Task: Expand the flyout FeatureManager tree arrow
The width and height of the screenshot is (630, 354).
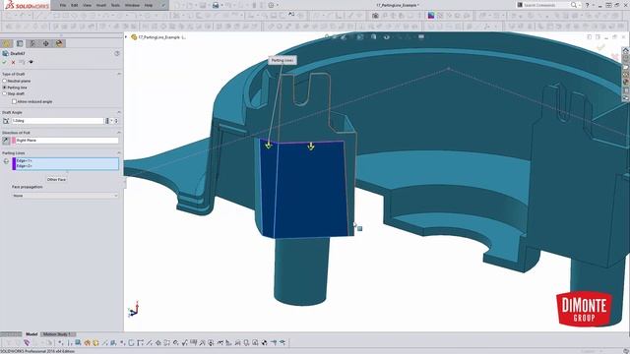Action: (x=126, y=37)
